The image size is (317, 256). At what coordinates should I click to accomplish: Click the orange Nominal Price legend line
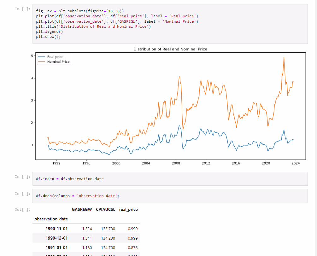coord(42,62)
